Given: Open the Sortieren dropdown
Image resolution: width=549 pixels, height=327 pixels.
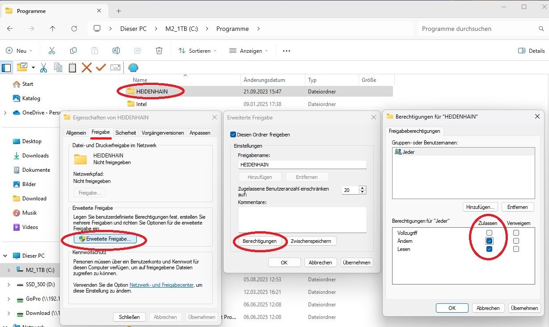Looking at the screenshot, I should 198,51.
